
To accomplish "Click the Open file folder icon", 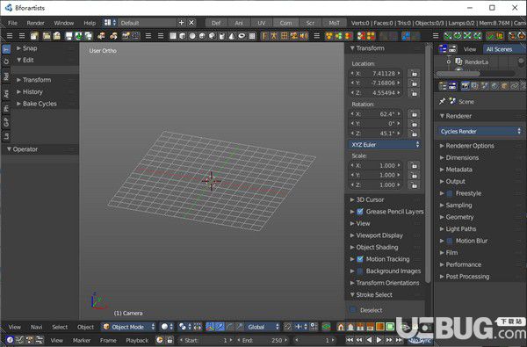I will pyautogui.click(x=47, y=36).
